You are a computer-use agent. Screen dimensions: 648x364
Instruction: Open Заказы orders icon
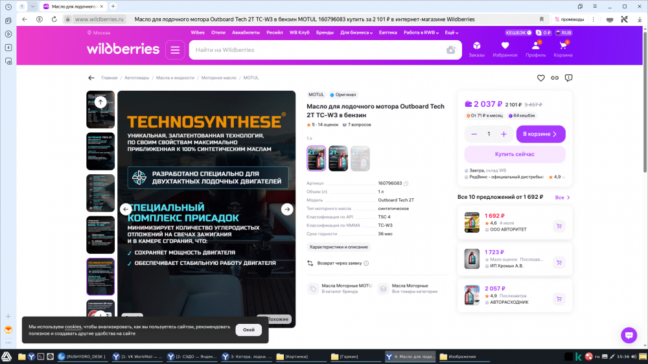pos(476,49)
